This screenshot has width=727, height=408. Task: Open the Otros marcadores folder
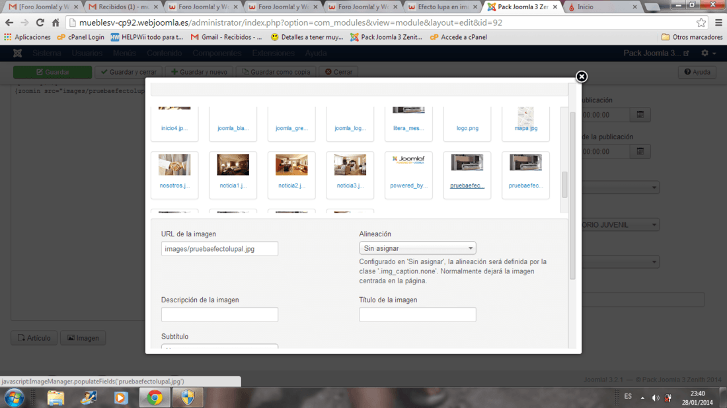[692, 37]
